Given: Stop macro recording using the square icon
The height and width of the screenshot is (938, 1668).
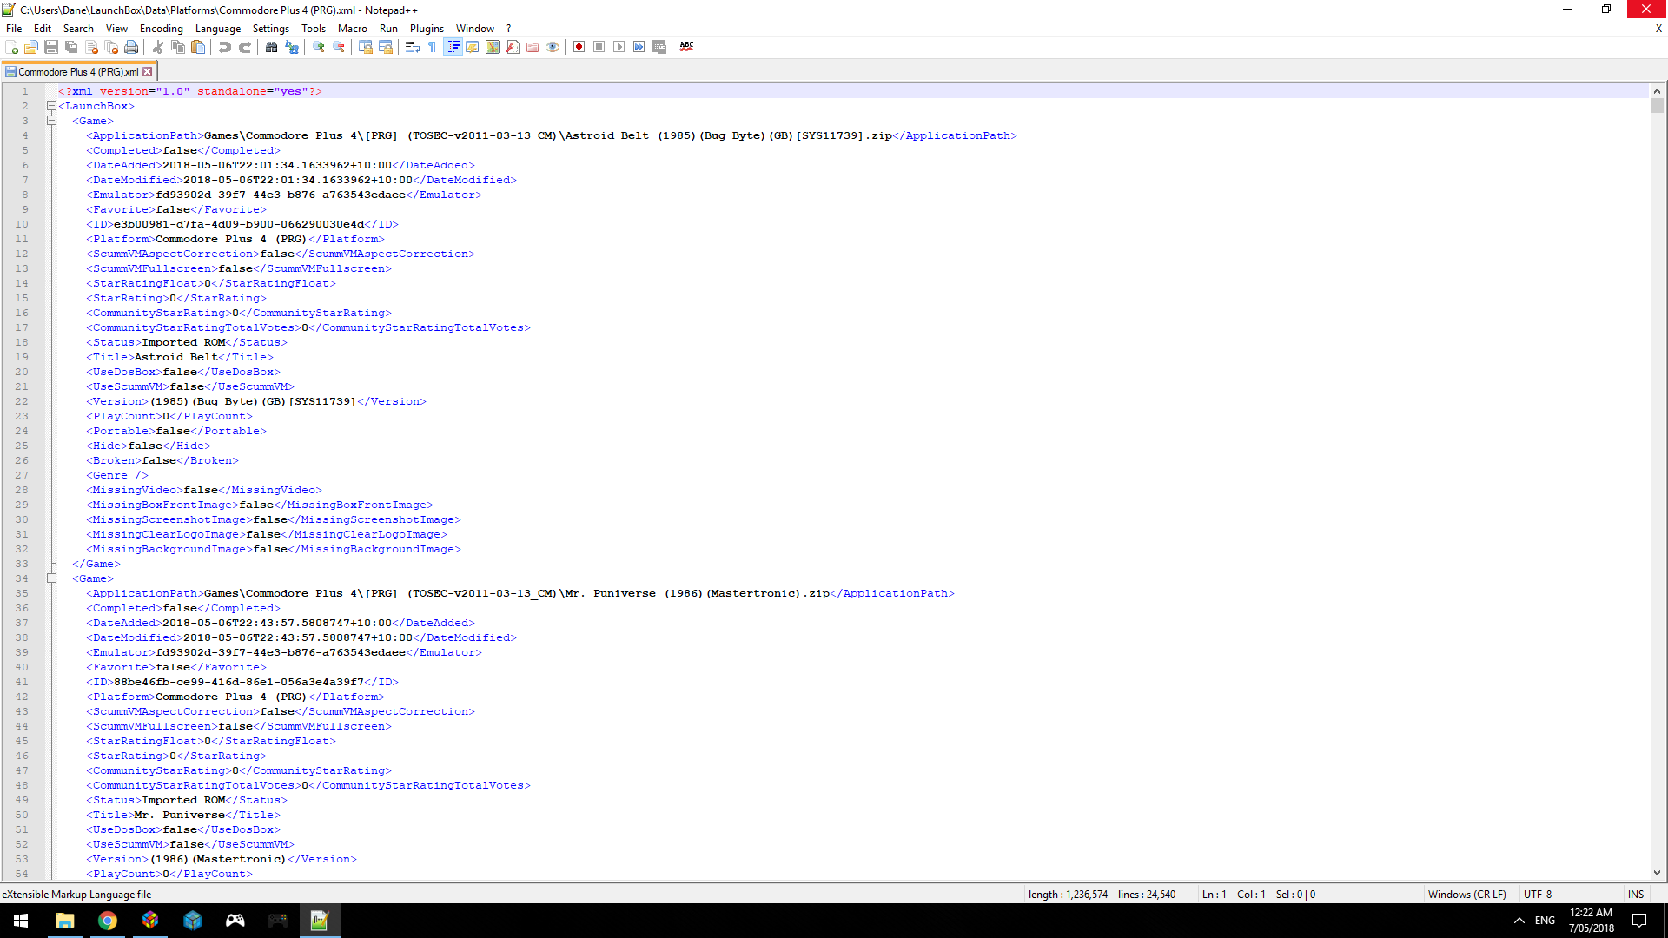Looking at the screenshot, I should tap(599, 47).
